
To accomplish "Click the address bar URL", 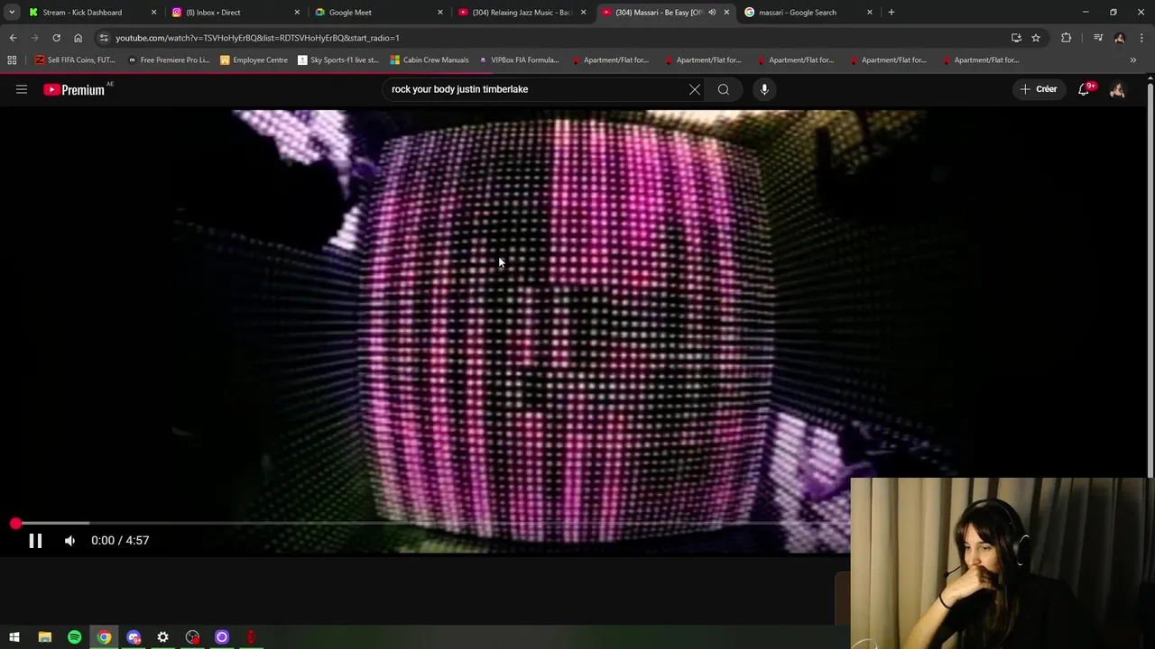I will (x=257, y=38).
